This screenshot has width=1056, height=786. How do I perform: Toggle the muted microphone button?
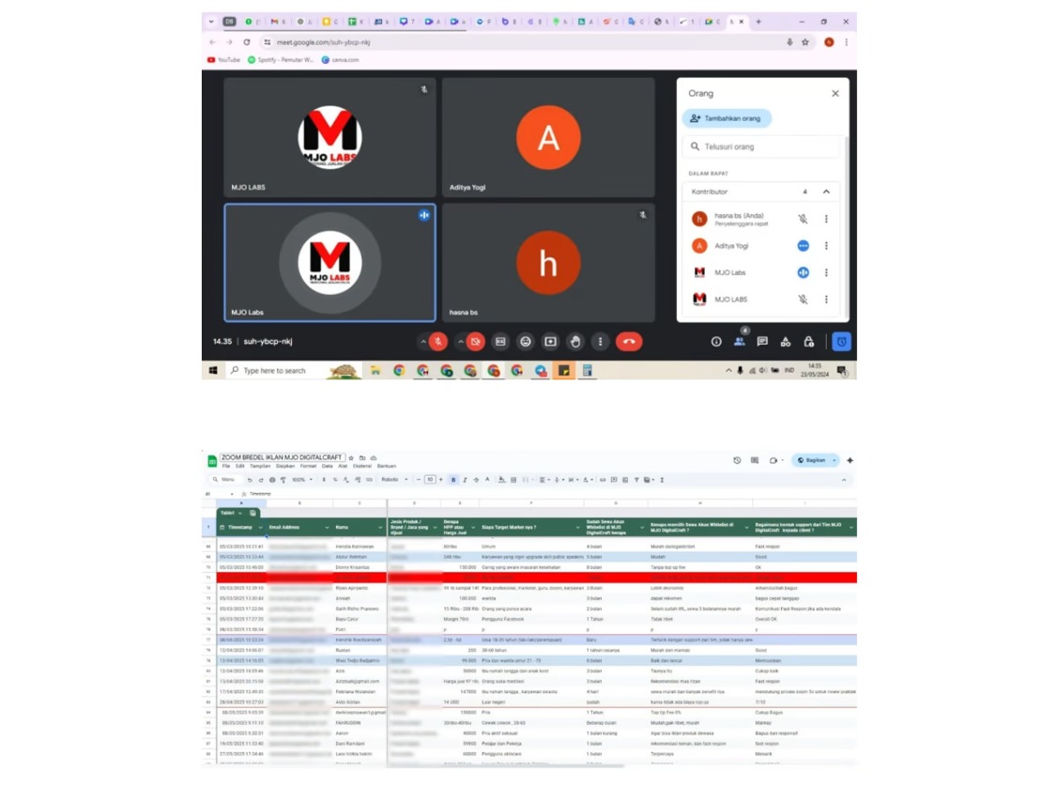[x=438, y=342]
